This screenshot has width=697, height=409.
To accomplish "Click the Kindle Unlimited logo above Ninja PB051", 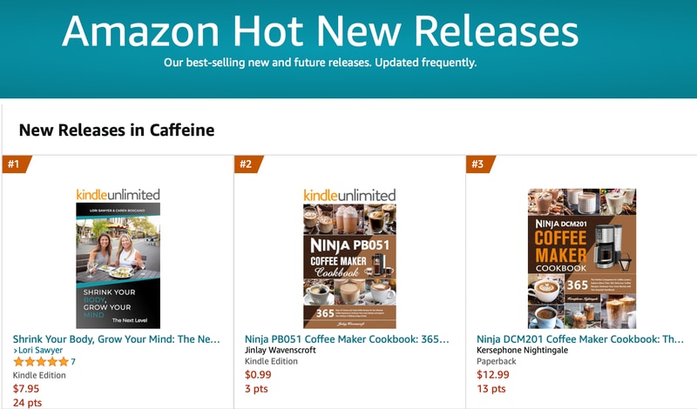I will point(349,195).
